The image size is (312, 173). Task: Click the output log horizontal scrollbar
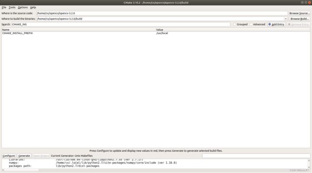click(x=156, y=170)
